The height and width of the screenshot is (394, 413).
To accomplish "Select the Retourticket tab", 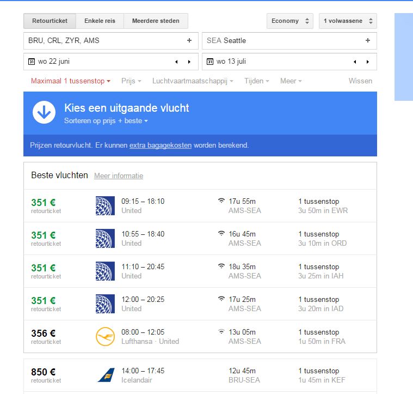I will tap(50, 21).
